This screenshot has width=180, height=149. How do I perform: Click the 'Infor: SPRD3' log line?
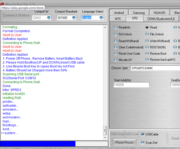[x=12, y=90]
